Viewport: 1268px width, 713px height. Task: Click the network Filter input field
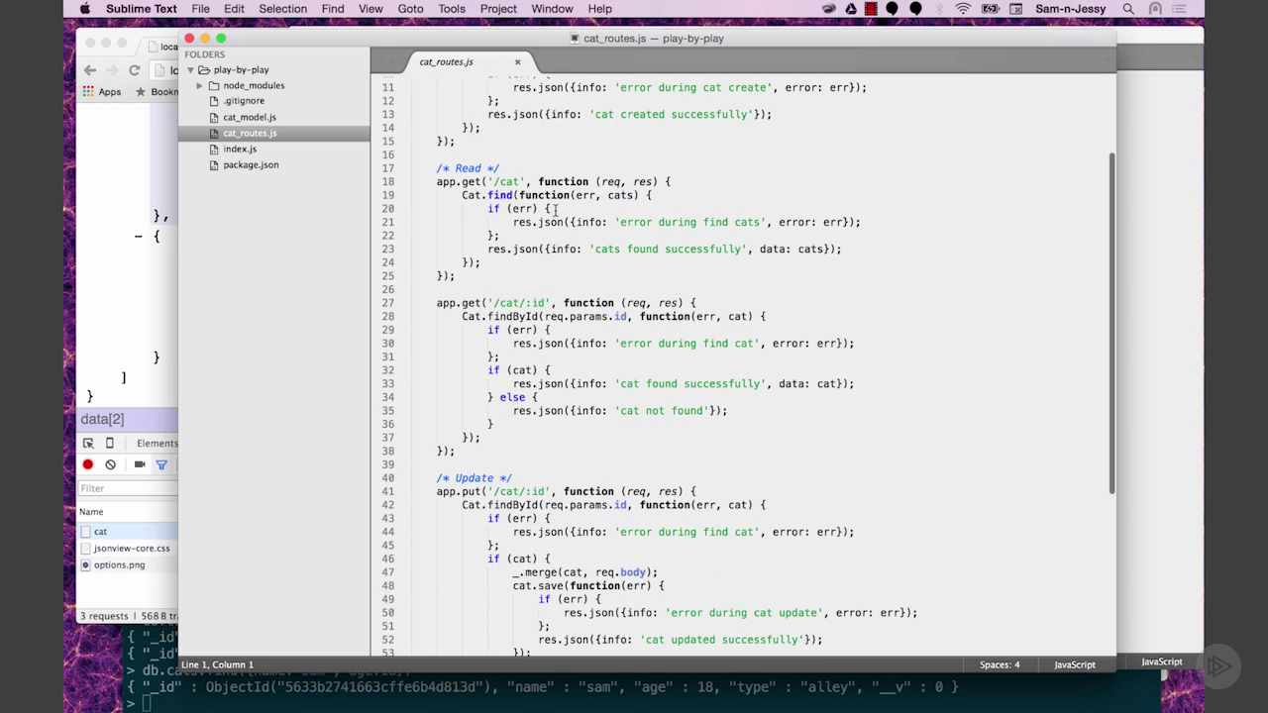point(128,488)
